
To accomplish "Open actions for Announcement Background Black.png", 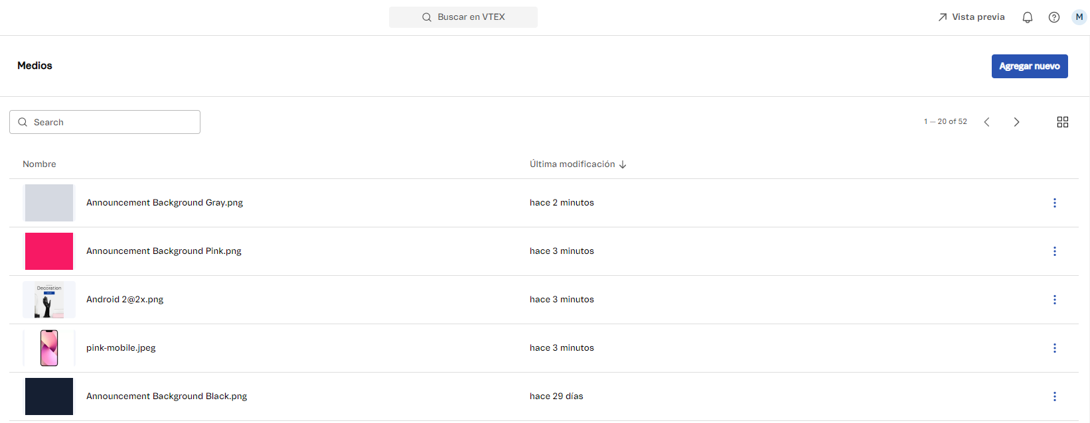I will [x=1054, y=396].
